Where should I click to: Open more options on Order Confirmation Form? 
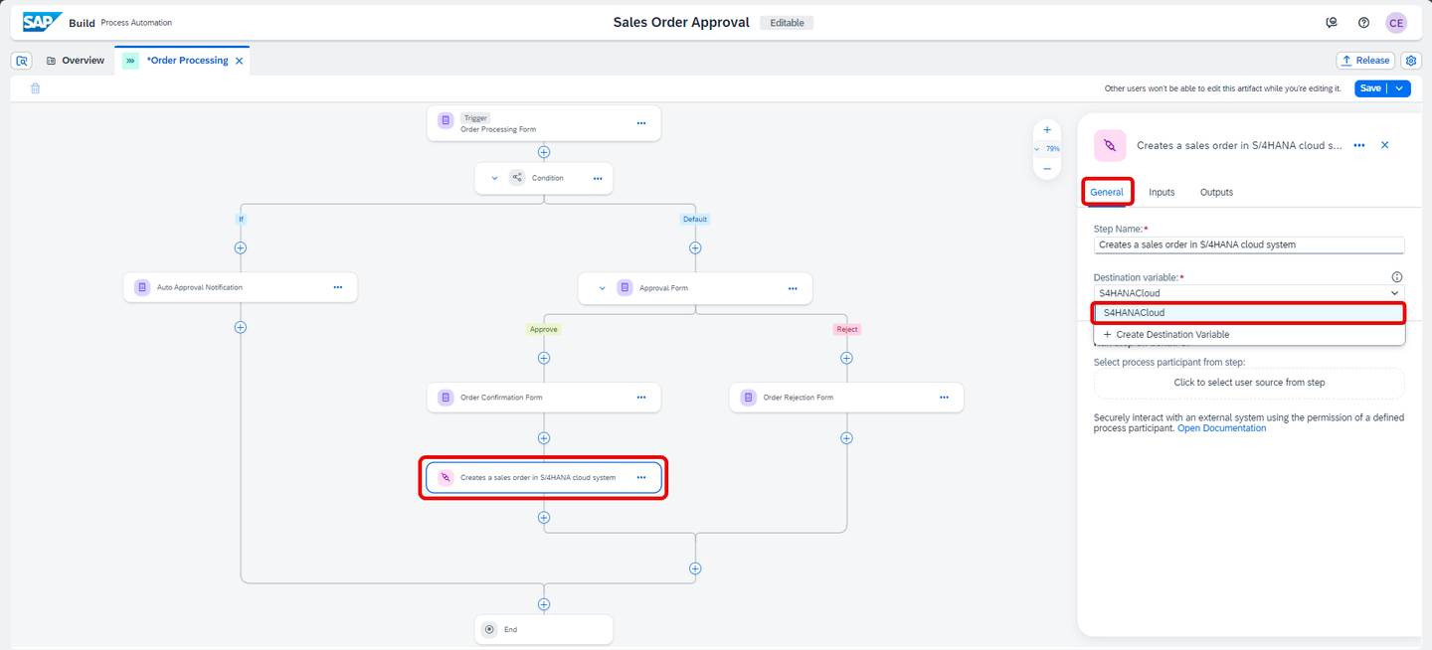click(641, 398)
